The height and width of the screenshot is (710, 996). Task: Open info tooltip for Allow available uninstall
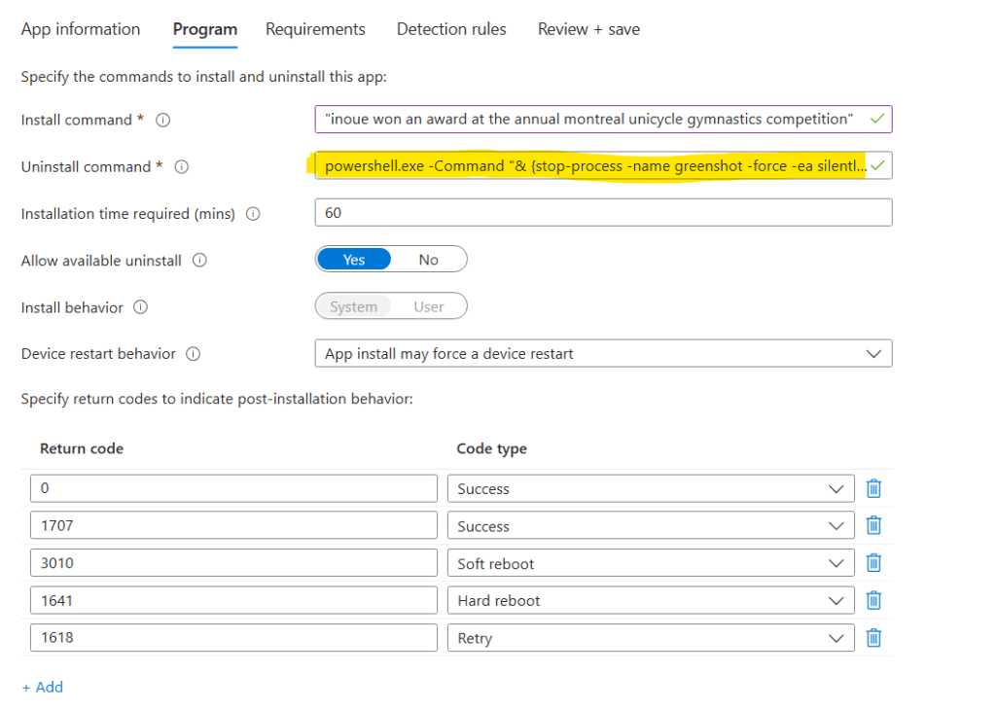pos(200,260)
